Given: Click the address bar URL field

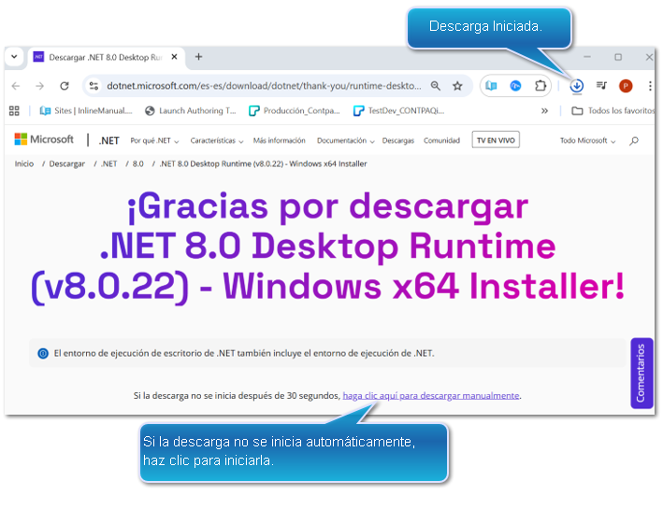Looking at the screenshot, I should [x=264, y=86].
